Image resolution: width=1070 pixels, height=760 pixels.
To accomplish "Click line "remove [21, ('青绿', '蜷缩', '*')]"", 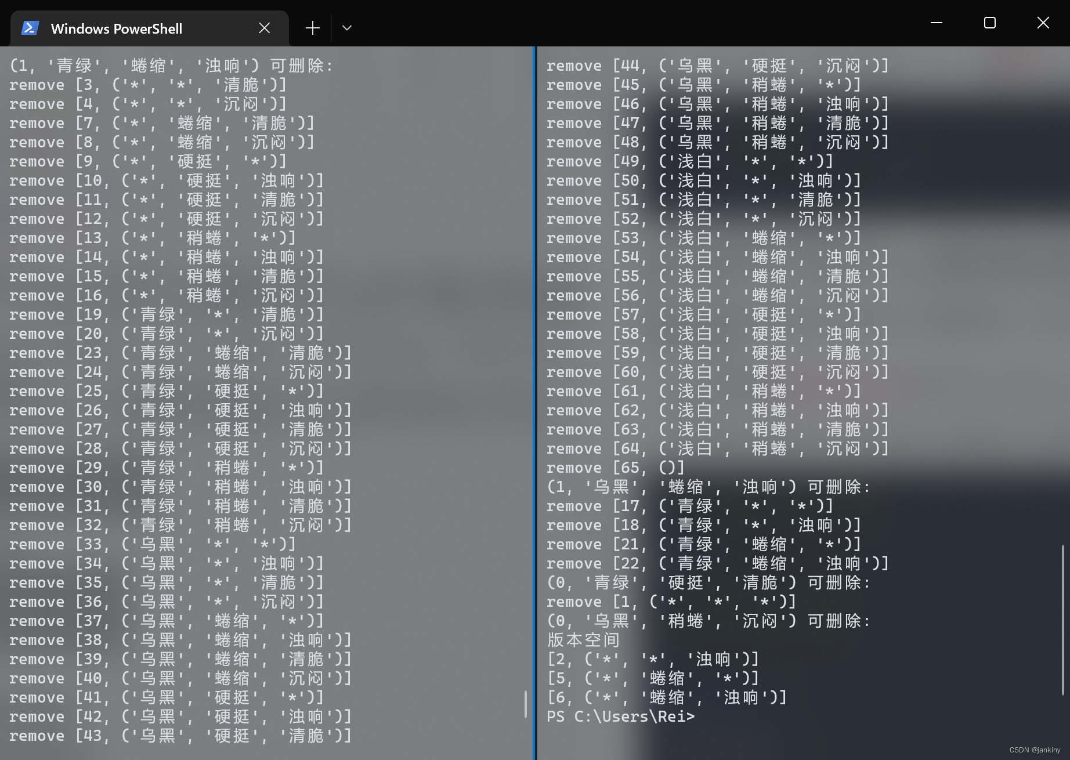I will pos(704,544).
